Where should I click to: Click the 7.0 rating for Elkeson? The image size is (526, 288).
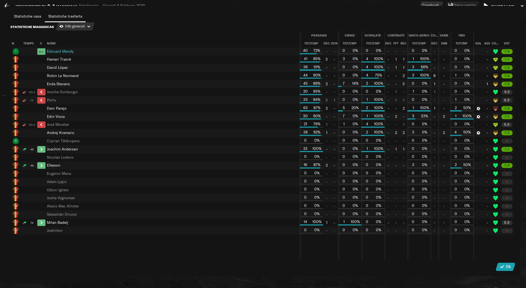click(507, 166)
